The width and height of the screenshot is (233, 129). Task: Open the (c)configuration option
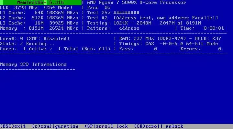[x=55, y=126]
